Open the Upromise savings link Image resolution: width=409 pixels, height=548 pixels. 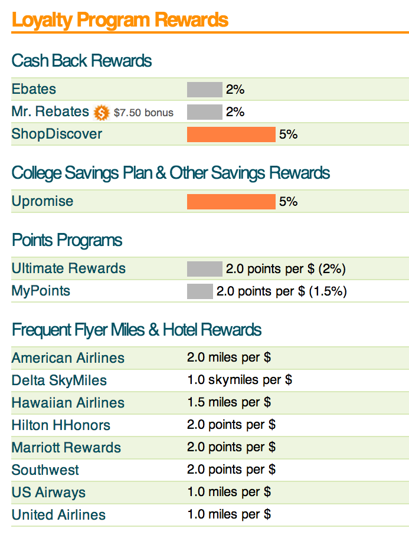point(42,201)
